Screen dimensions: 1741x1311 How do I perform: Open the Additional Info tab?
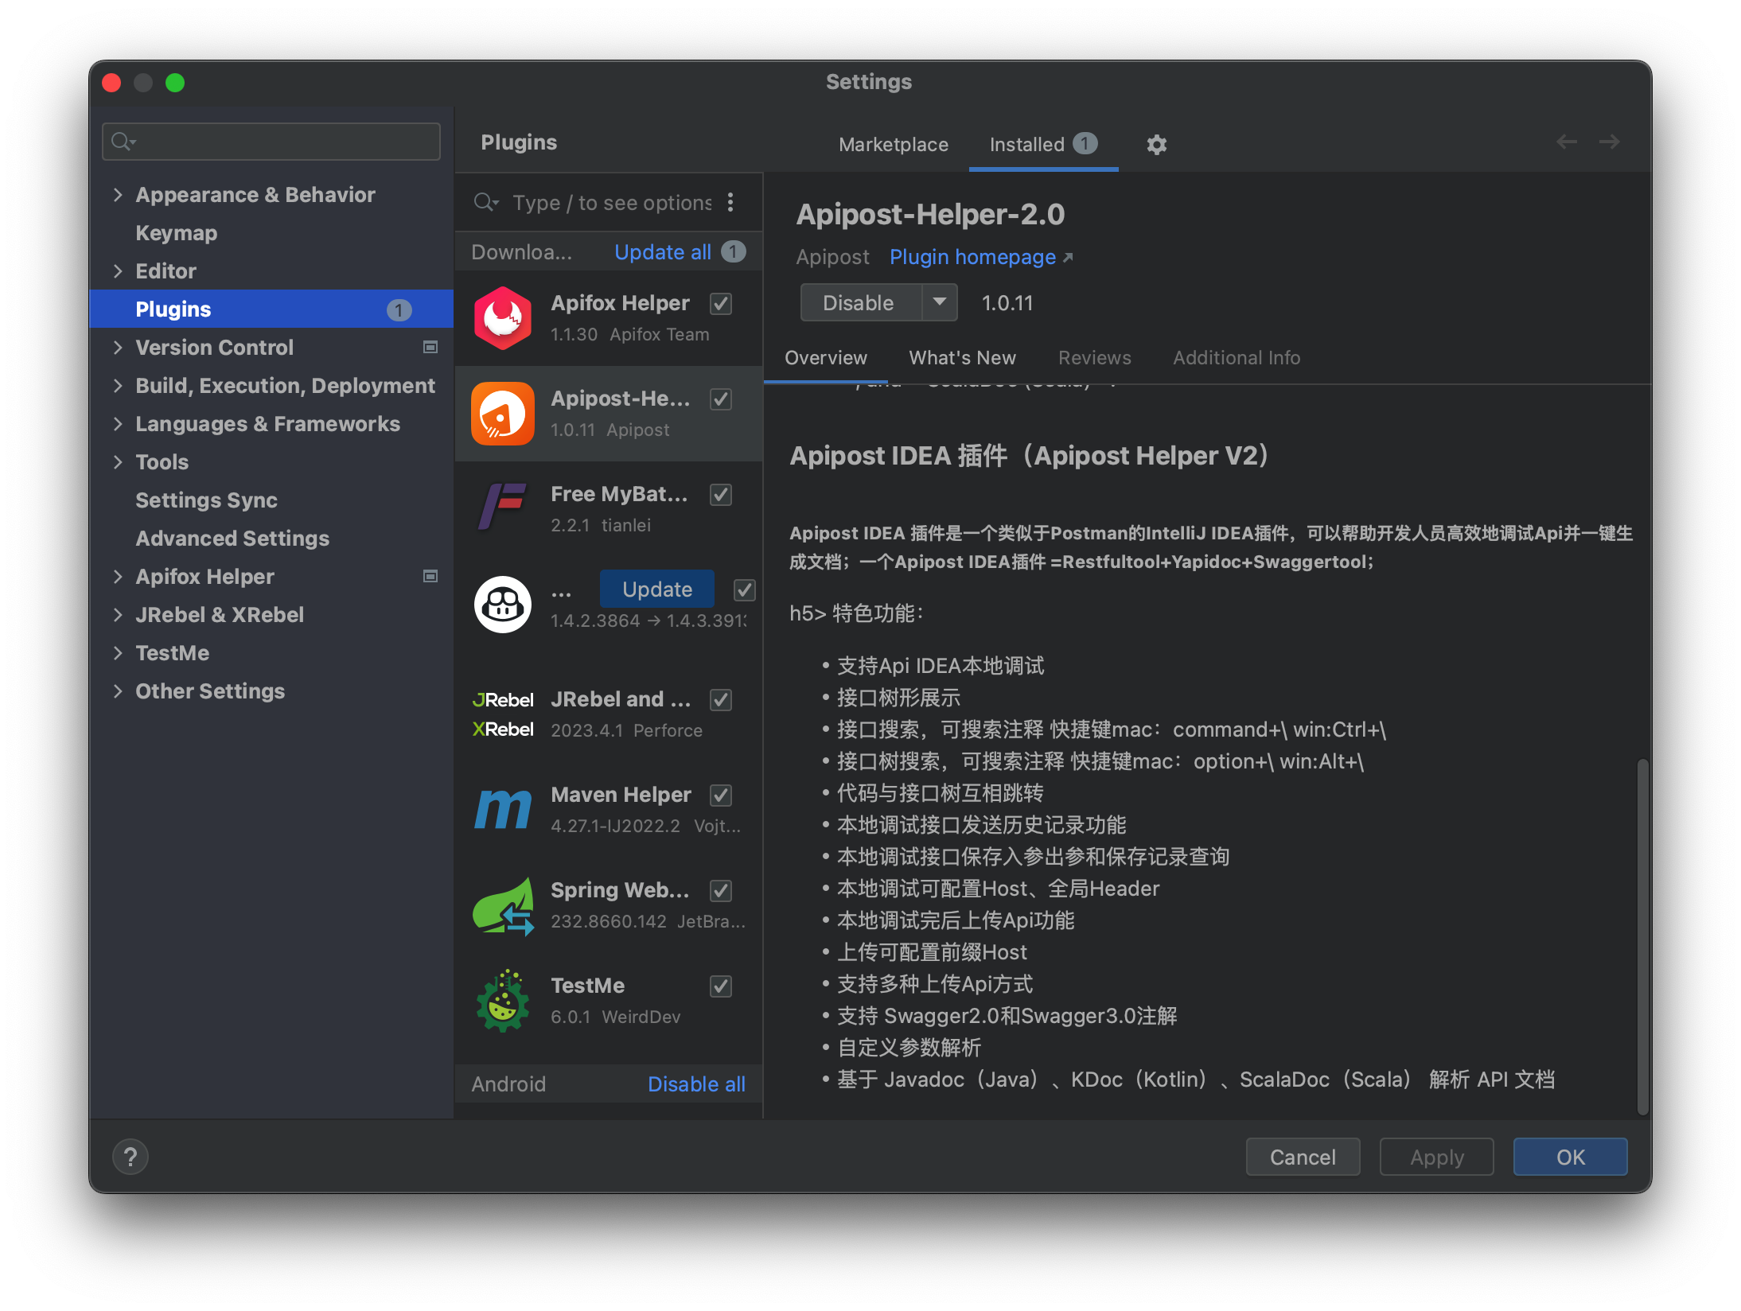pyautogui.click(x=1236, y=358)
